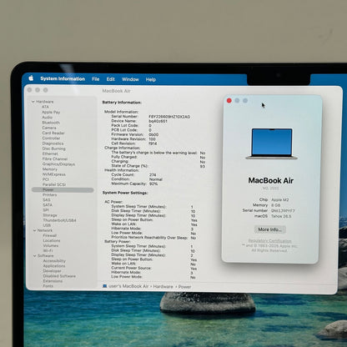Open the System Information menu
Screen dimensions: 347x347
[x=63, y=78]
